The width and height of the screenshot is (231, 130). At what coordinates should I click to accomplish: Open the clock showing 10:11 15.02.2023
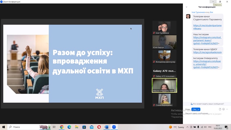click(x=218, y=127)
